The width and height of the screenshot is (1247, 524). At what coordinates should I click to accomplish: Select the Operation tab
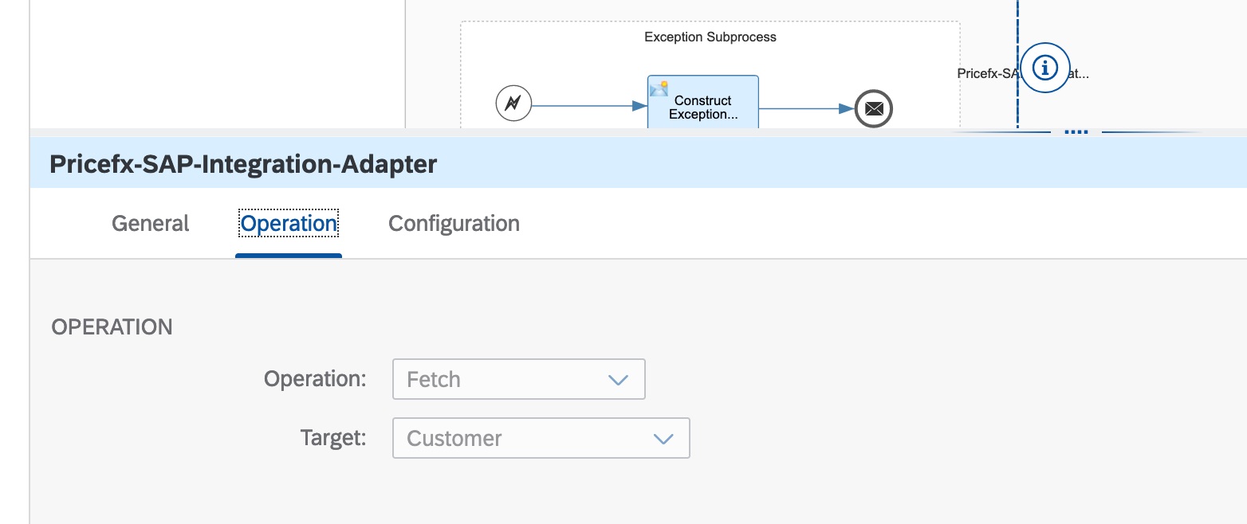pos(289,224)
